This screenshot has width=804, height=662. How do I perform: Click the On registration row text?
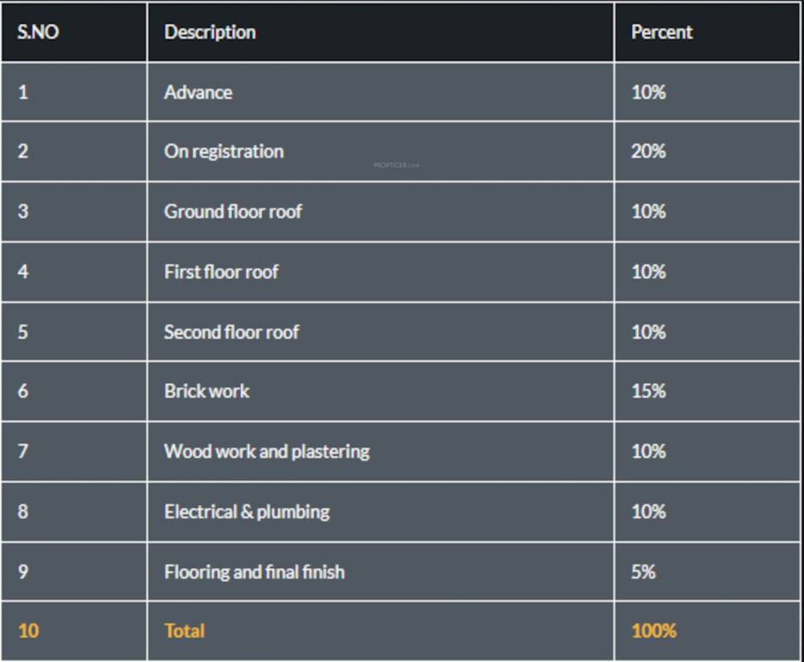pos(224,152)
